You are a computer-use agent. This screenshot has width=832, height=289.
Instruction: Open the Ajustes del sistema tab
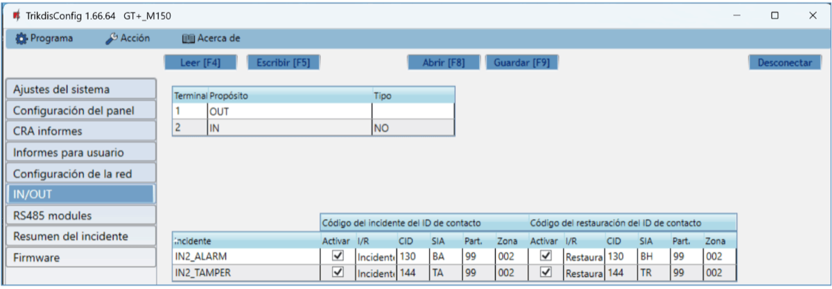(80, 89)
